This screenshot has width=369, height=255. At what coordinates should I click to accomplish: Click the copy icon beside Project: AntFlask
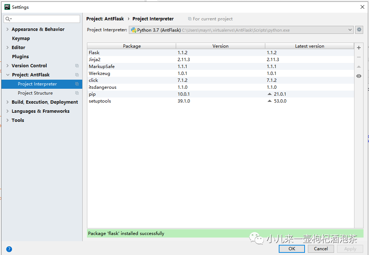coord(77,75)
